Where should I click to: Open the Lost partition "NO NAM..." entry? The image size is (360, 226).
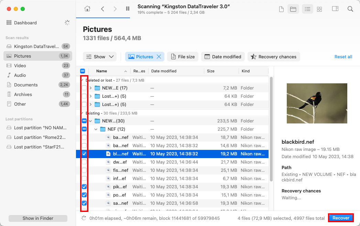[x=36, y=128]
